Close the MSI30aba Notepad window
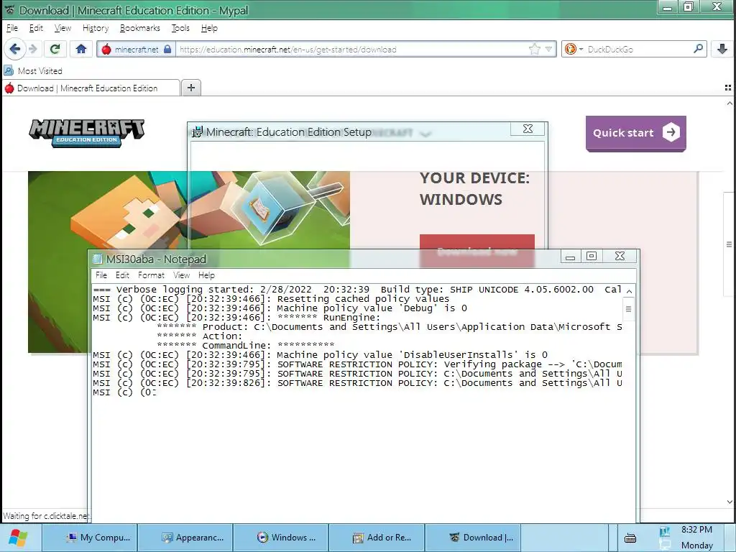Image resolution: width=736 pixels, height=552 pixels. click(x=620, y=257)
